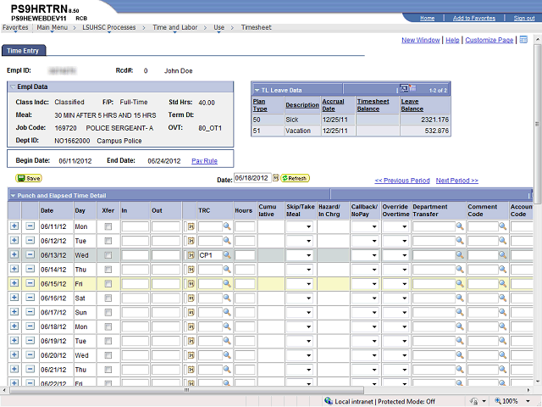
Task: Go to Next Period link
Action: [456, 181]
